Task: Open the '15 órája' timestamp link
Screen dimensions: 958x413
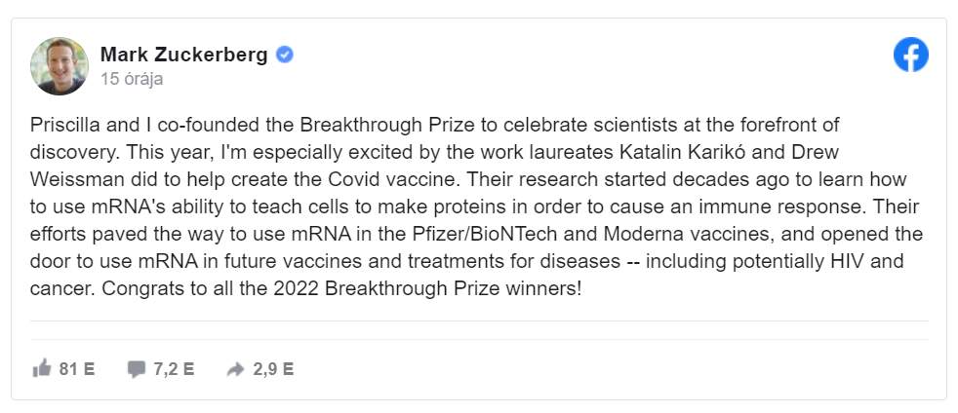Action: pyautogui.click(x=132, y=79)
